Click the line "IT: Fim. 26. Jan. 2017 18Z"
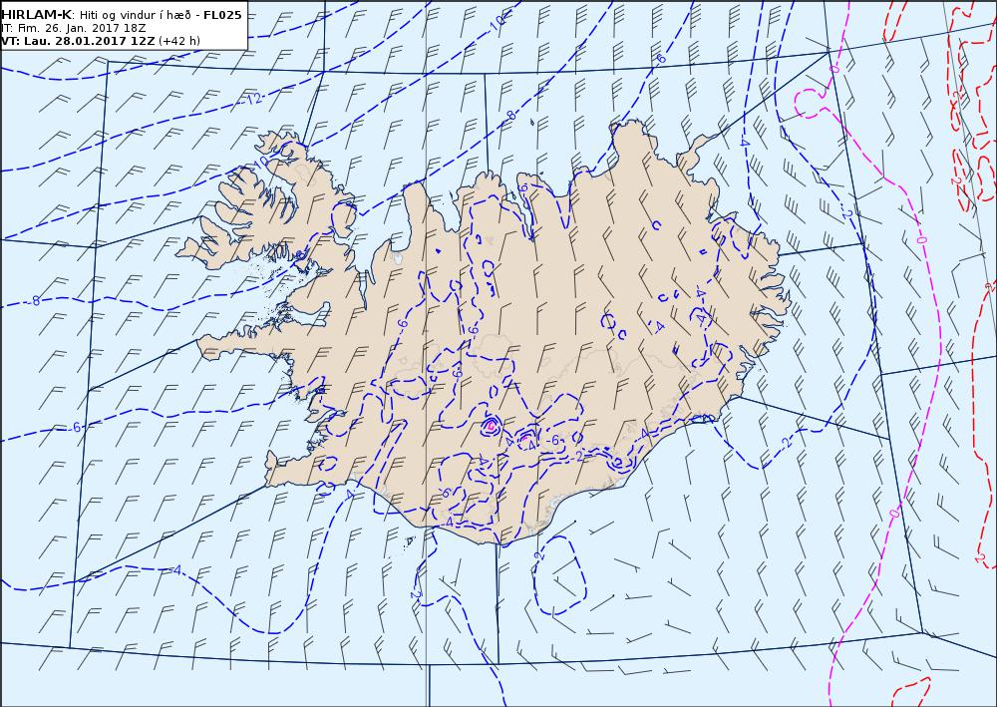 point(76,28)
